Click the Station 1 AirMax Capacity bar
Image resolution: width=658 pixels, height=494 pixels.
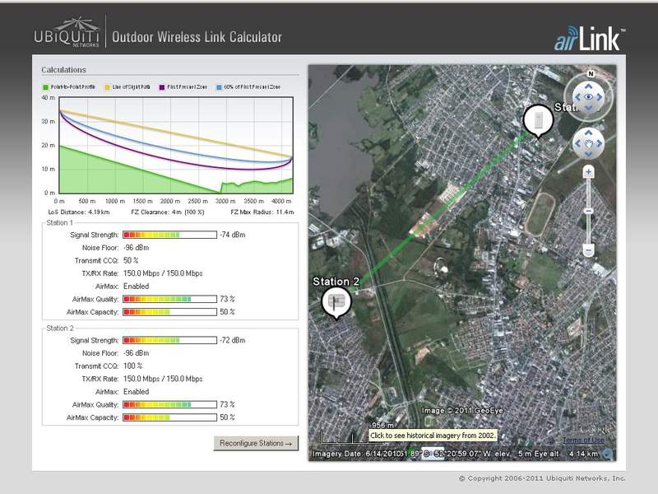pos(170,312)
